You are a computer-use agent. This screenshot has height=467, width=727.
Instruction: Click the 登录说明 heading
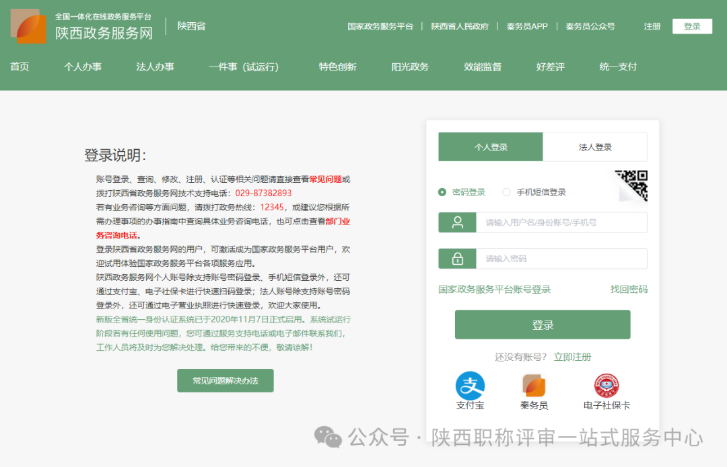point(115,155)
